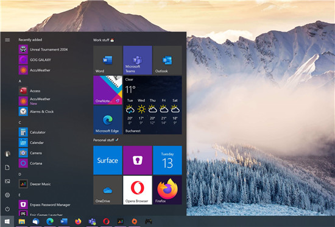Launch the Microsoft Teams tile
Viewport: 335px width, 227px height.
tap(138, 60)
